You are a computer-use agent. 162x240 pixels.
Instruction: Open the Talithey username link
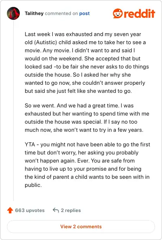[x=34, y=13]
